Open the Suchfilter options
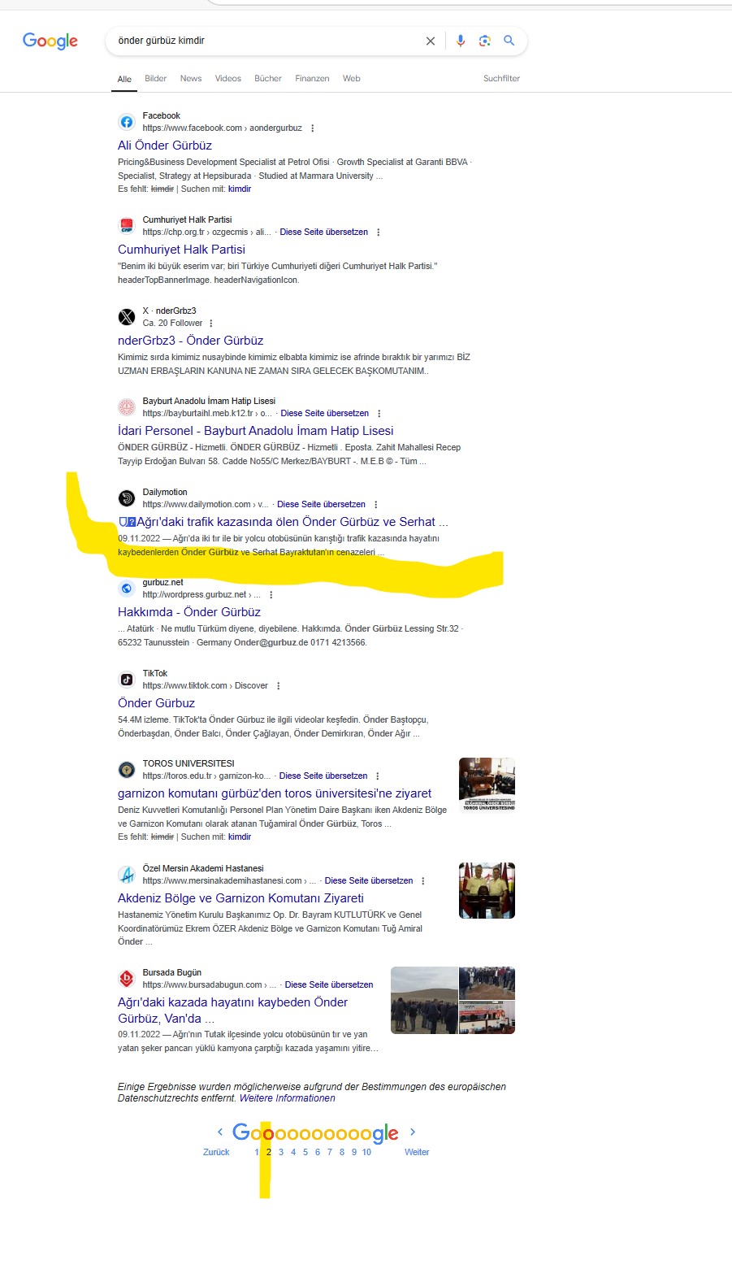 [x=501, y=79]
